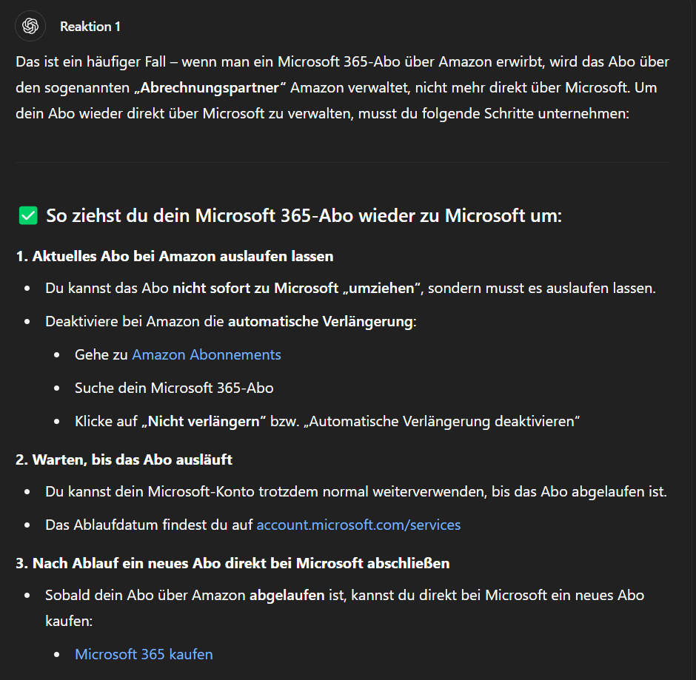Follow the account.microsoft.com/services link
The width and height of the screenshot is (696, 680).
click(x=358, y=525)
